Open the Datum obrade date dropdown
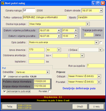The image size is (106, 111). point(101,10)
